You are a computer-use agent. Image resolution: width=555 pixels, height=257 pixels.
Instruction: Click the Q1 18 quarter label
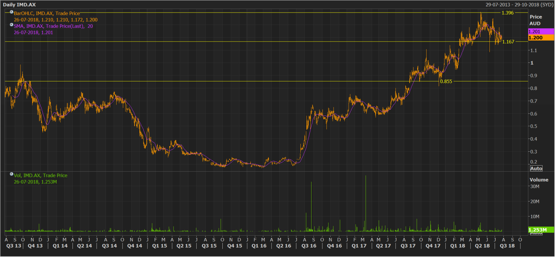(x=458, y=246)
